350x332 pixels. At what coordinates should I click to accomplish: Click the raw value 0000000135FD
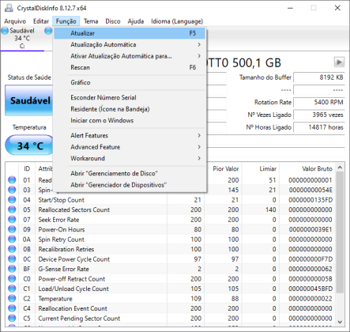pyautogui.click(x=310, y=200)
